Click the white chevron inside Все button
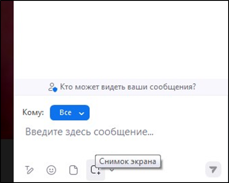 point(81,113)
